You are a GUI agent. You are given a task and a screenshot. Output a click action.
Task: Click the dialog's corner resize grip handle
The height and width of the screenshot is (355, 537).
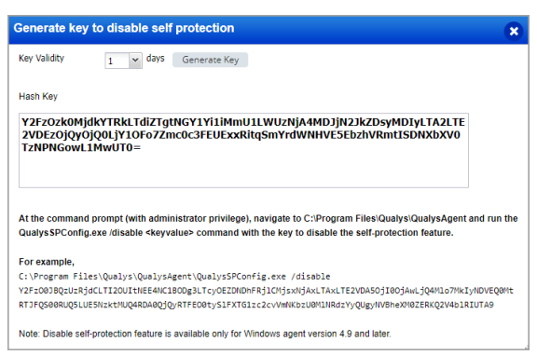point(527,348)
